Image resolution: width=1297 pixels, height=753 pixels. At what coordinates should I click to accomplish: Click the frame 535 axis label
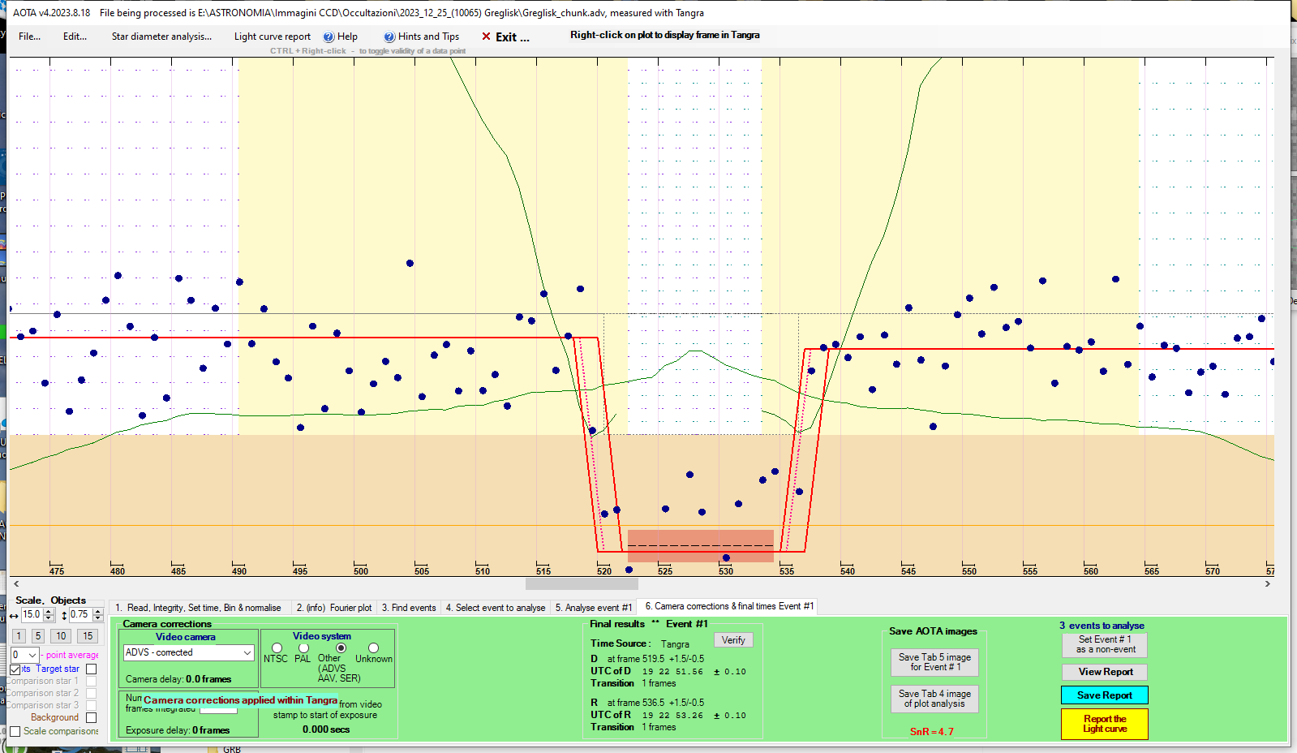[787, 571]
